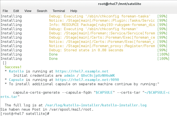
Task: Click the https://rhel7.example.net:9090 Capsule URL
Action: click(x=87, y=80)
